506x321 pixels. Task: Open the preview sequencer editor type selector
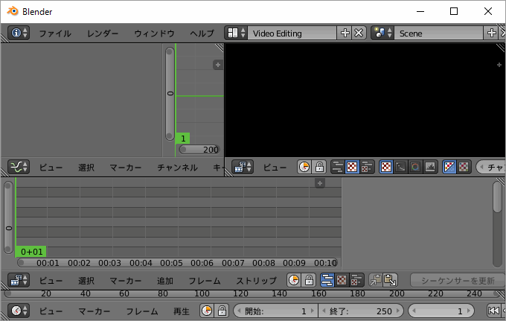[x=243, y=167]
